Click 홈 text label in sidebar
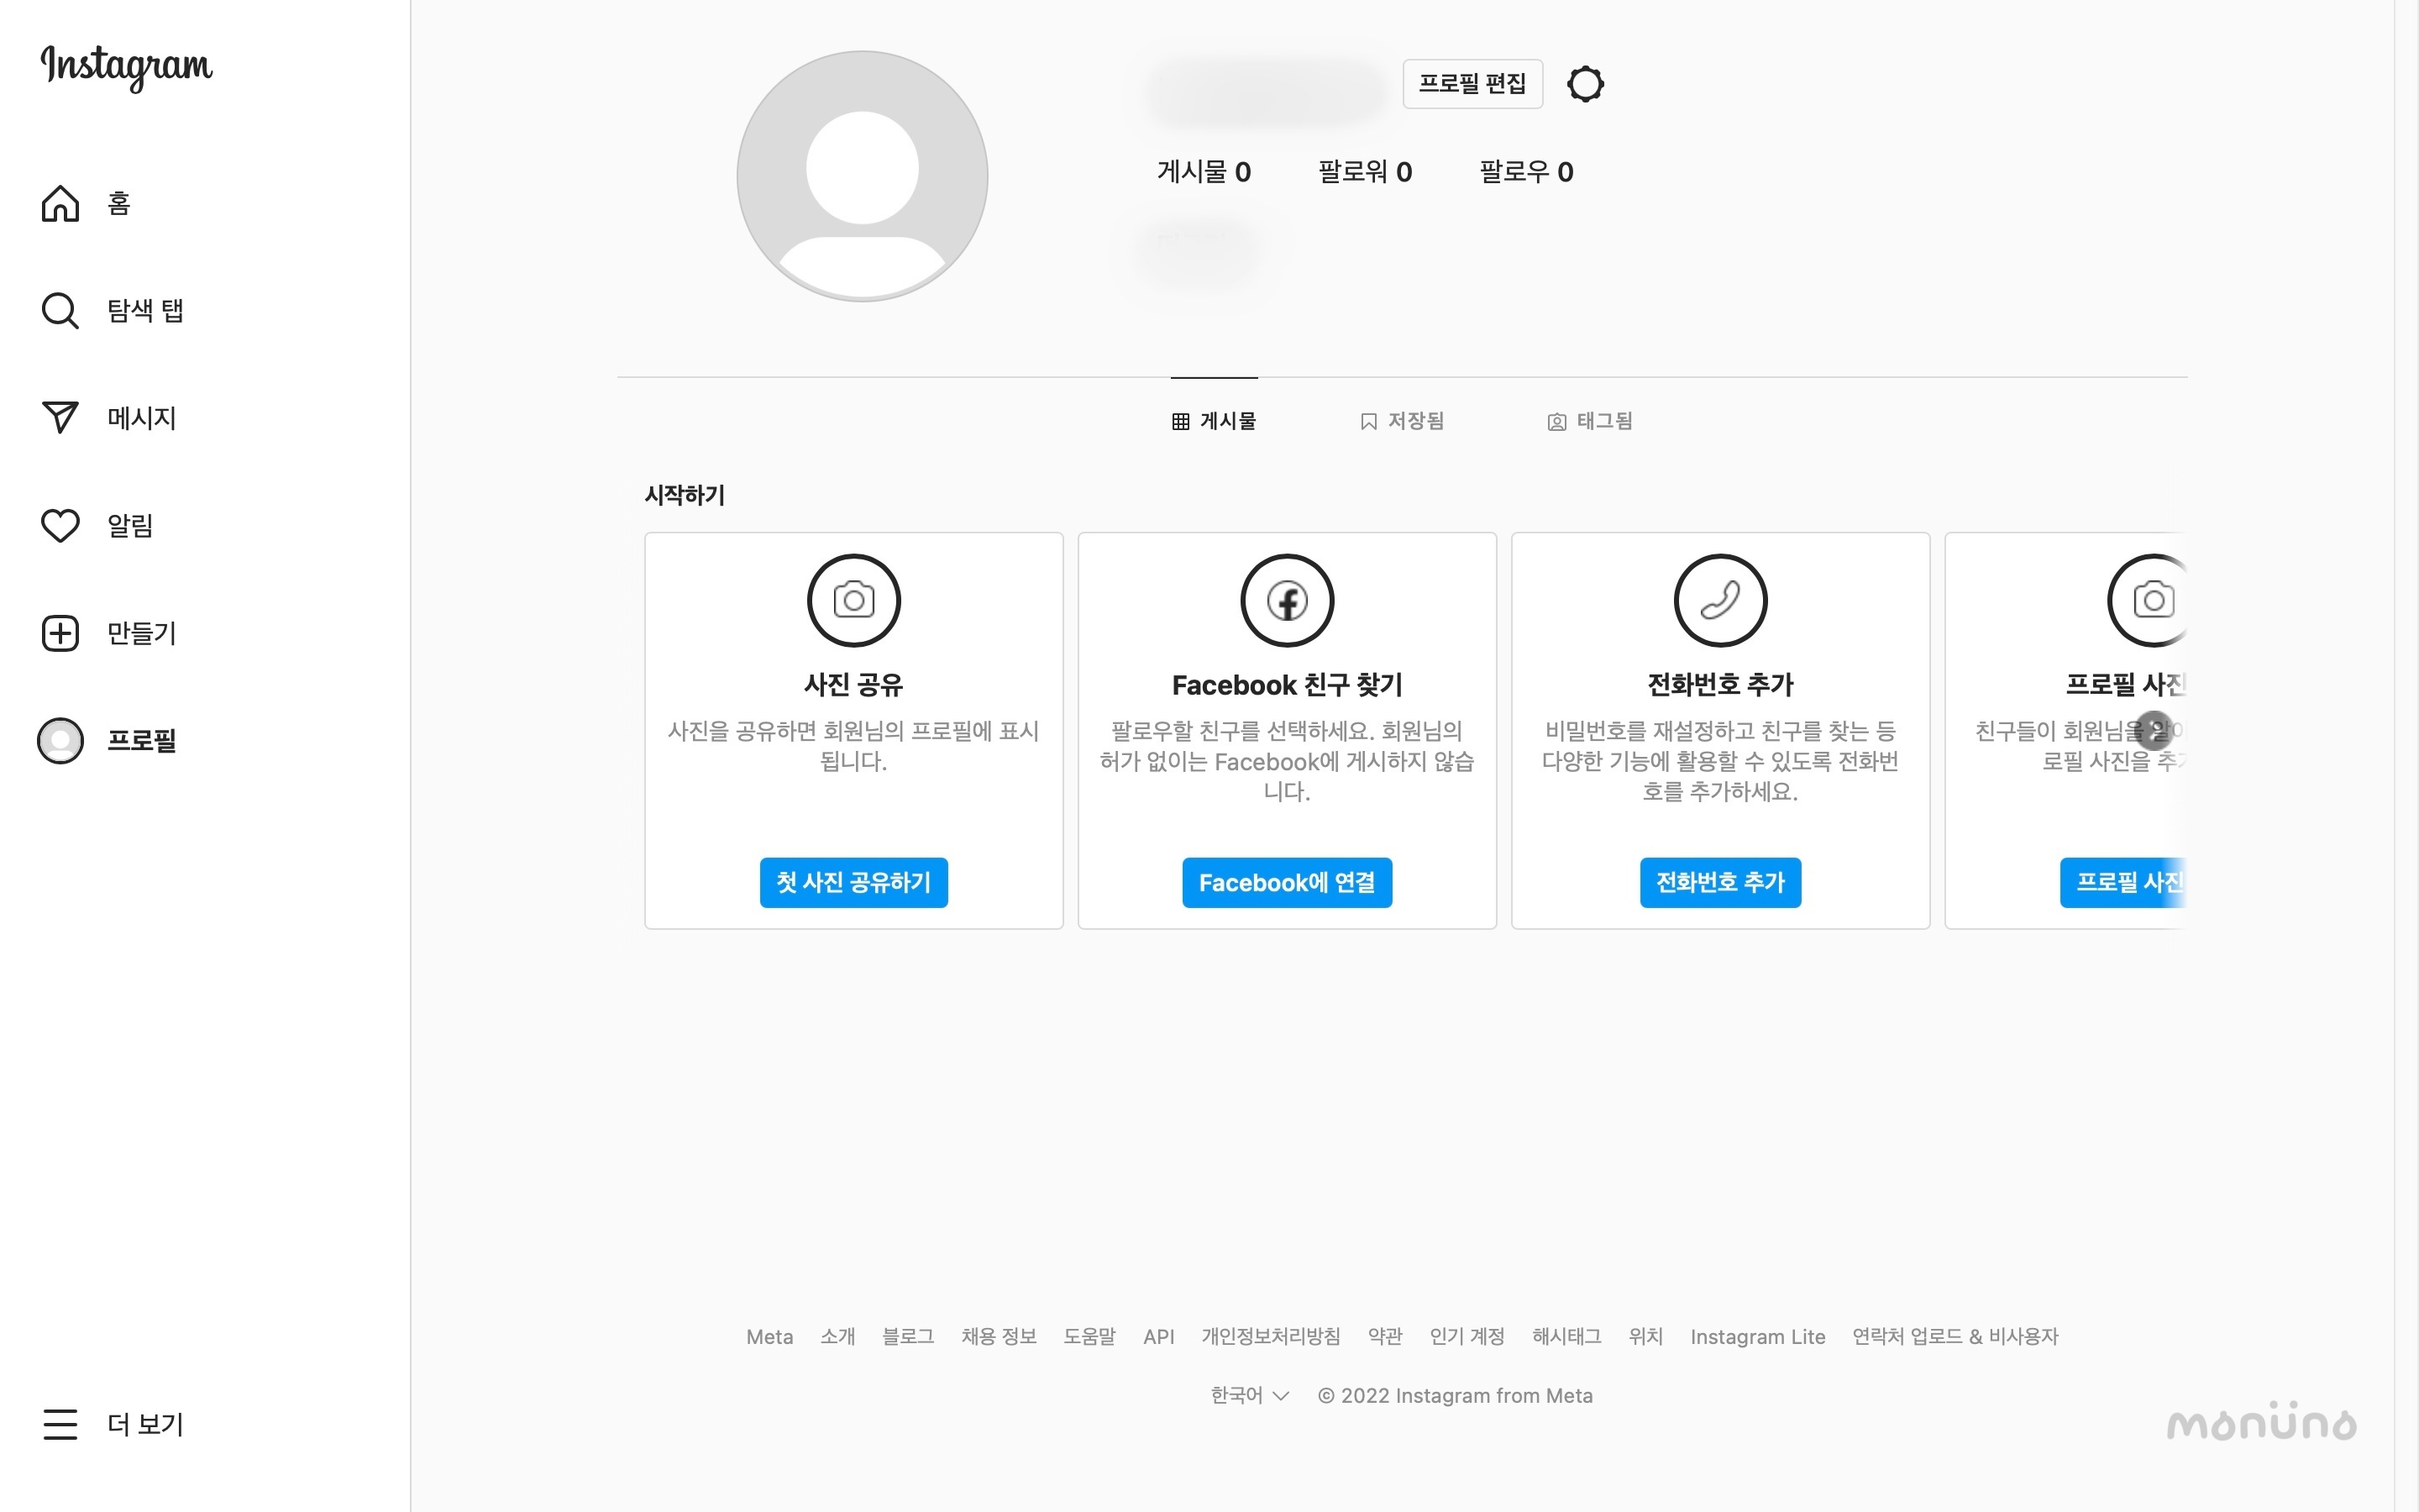The width and height of the screenshot is (2419, 1512). coord(119,204)
